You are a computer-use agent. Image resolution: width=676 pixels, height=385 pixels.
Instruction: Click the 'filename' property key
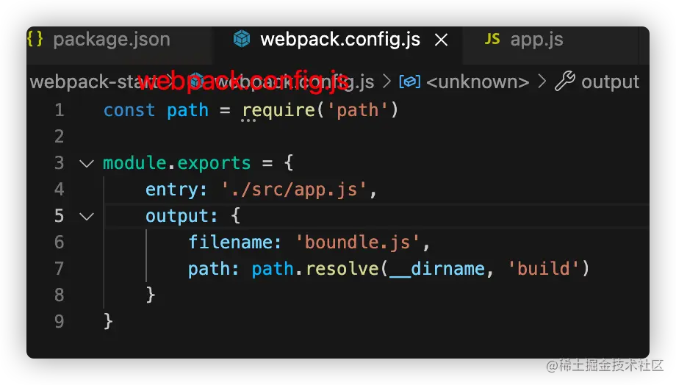(230, 242)
